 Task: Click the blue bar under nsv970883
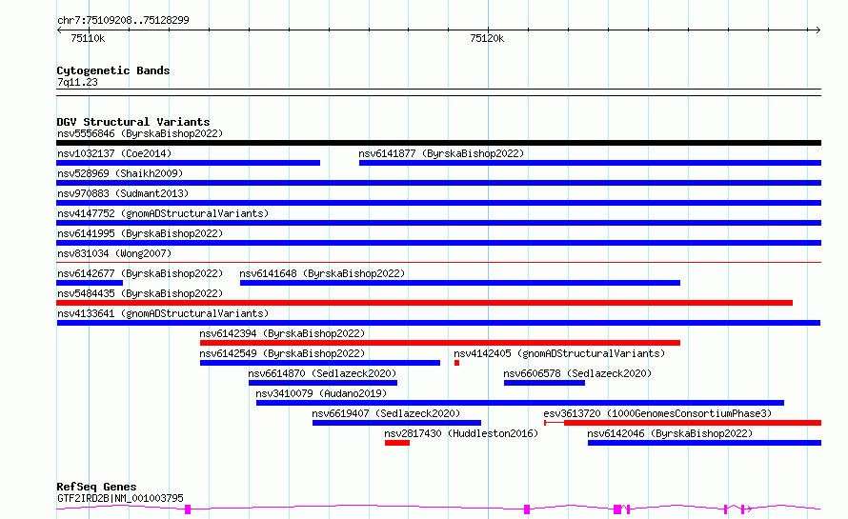pos(438,203)
